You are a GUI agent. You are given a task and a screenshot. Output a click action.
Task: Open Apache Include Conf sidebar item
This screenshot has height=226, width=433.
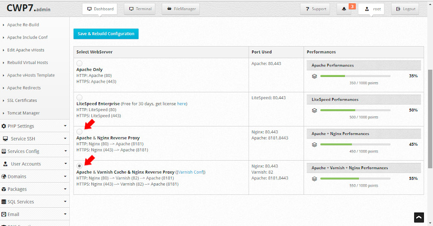click(x=27, y=37)
